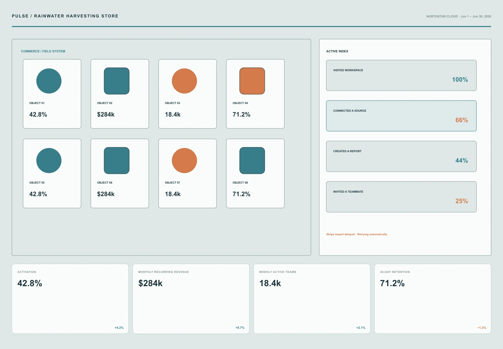Click the orange circle icon for Object 03
The height and width of the screenshot is (349, 503).
click(184, 81)
